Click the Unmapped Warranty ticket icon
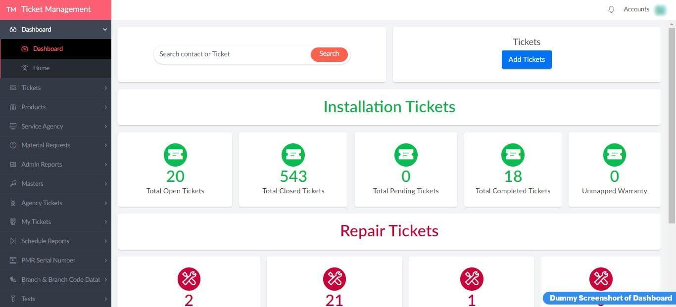 point(614,155)
